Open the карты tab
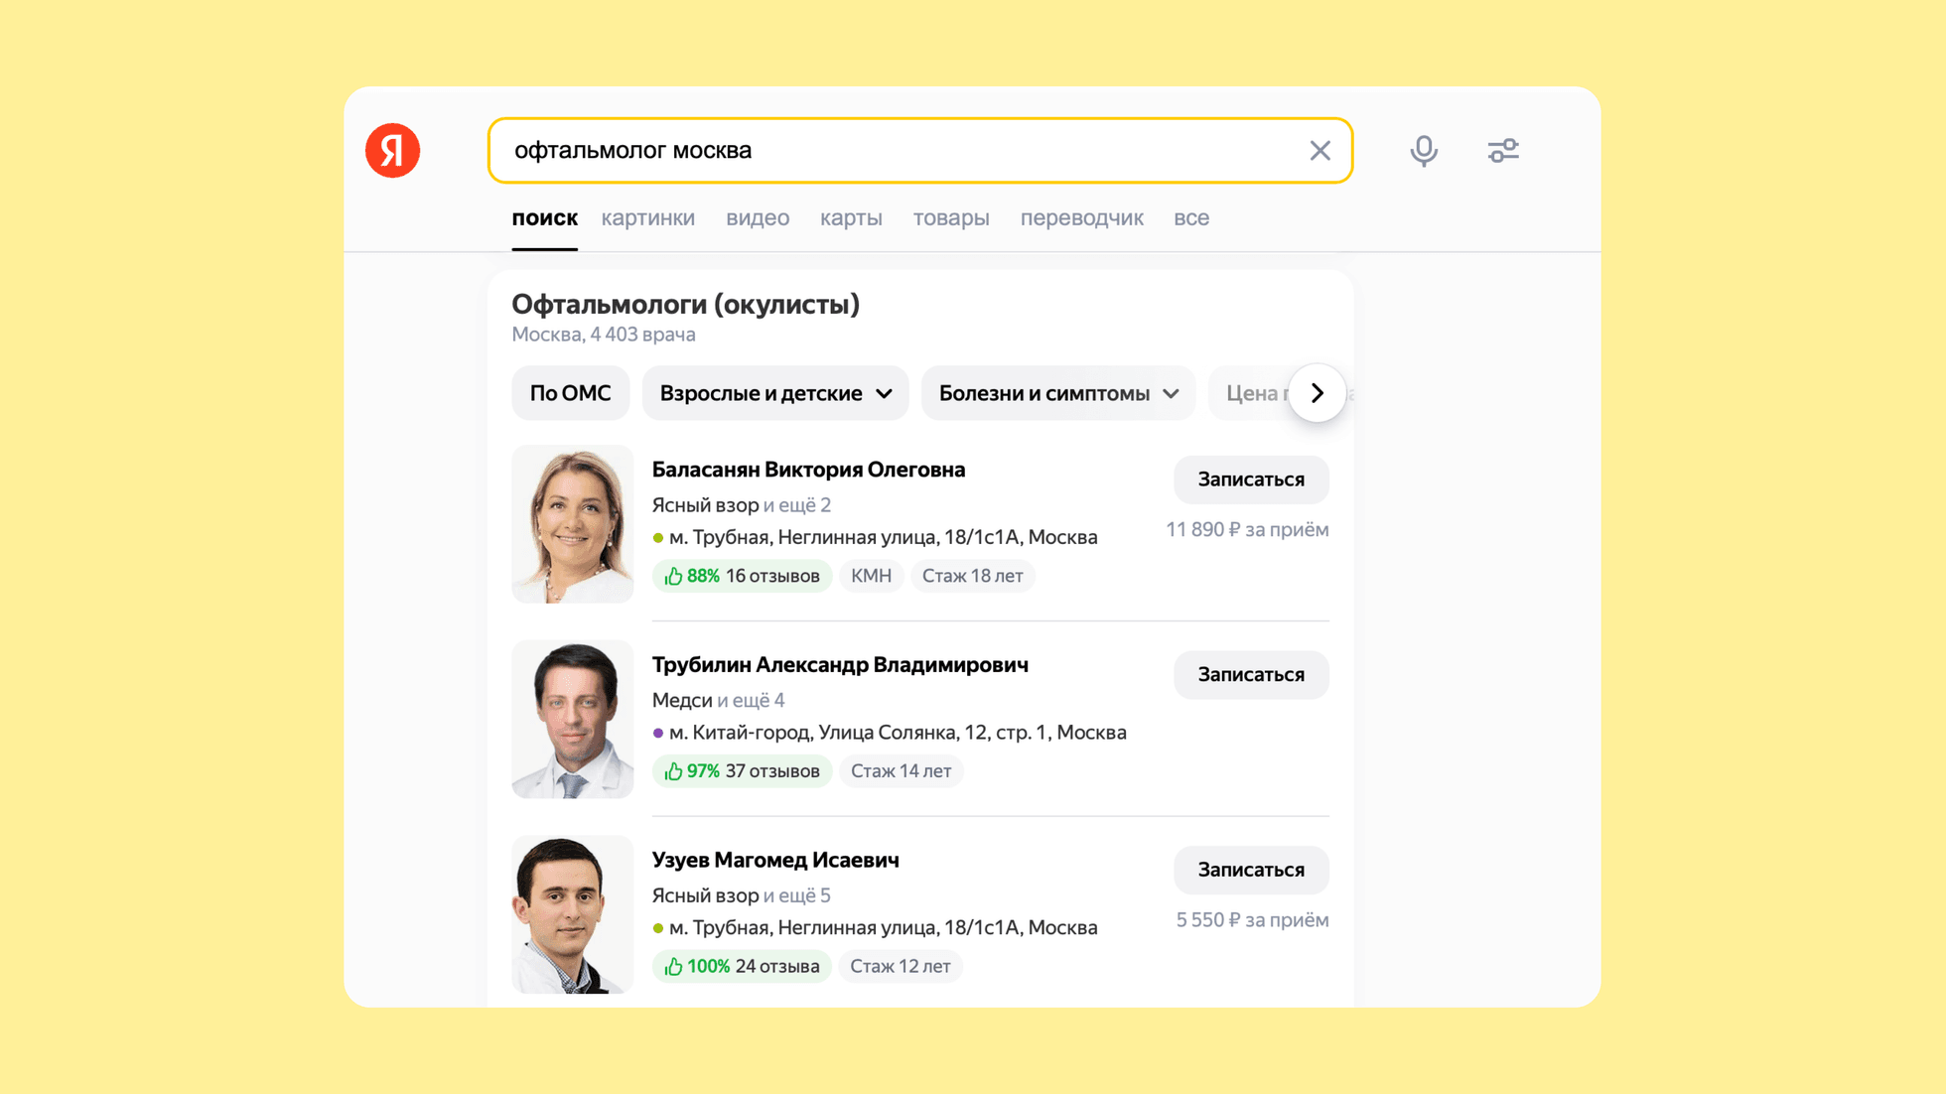The width and height of the screenshot is (1946, 1094). click(851, 218)
